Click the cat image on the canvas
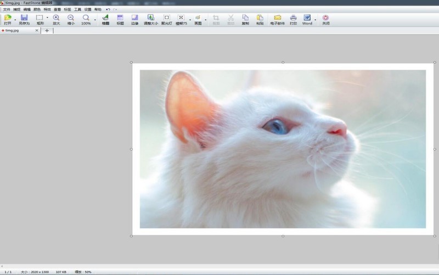The width and height of the screenshot is (439, 275). tap(283, 149)
